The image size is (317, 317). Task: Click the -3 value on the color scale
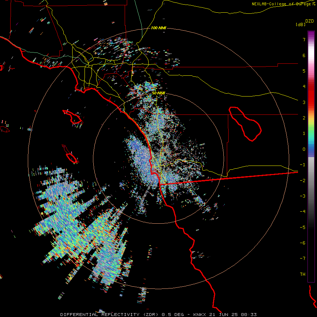coord(303,196)
